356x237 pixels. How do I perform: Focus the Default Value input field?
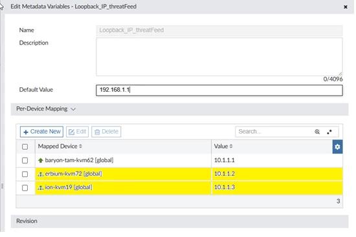pos(219,90)
